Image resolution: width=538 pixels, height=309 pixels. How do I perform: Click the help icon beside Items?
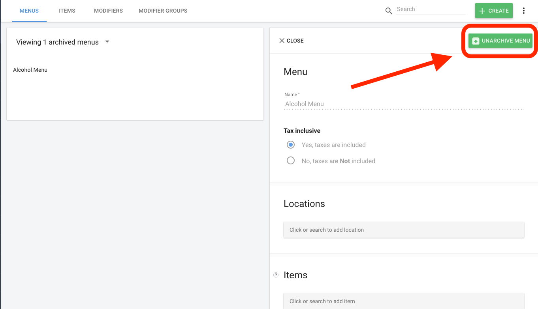[x=276, y=275]
